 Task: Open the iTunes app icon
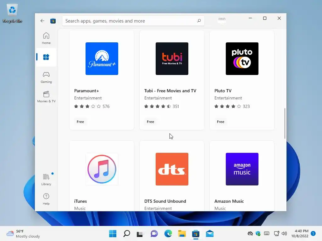point(102,169)
